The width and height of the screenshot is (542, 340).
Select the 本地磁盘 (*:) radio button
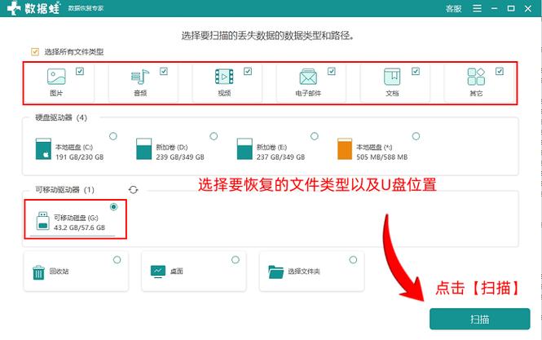(x=416, y=136)
